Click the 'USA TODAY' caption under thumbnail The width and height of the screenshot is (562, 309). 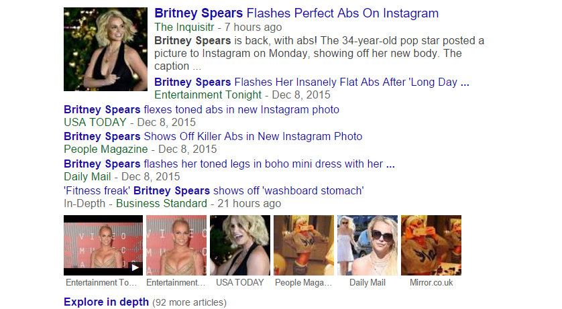click(240, 283)
